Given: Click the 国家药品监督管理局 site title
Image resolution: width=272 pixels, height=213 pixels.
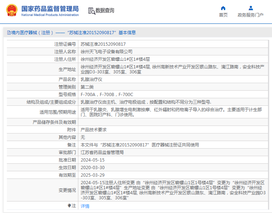Looking at the screenshot, I should [x=50, y=9].
